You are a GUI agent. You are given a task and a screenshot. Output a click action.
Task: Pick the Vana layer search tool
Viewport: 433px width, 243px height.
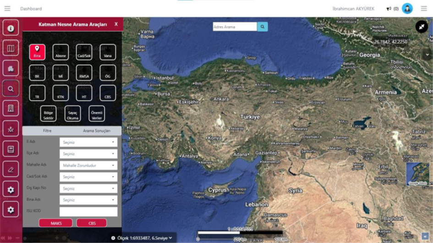click(108, 52)
